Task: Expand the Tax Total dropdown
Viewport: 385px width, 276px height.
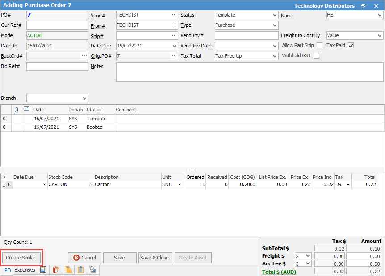Action: (274, 56)
